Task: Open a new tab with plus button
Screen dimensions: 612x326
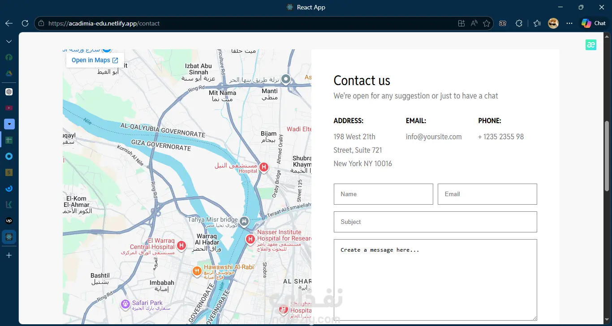Action: pos(9,255)
